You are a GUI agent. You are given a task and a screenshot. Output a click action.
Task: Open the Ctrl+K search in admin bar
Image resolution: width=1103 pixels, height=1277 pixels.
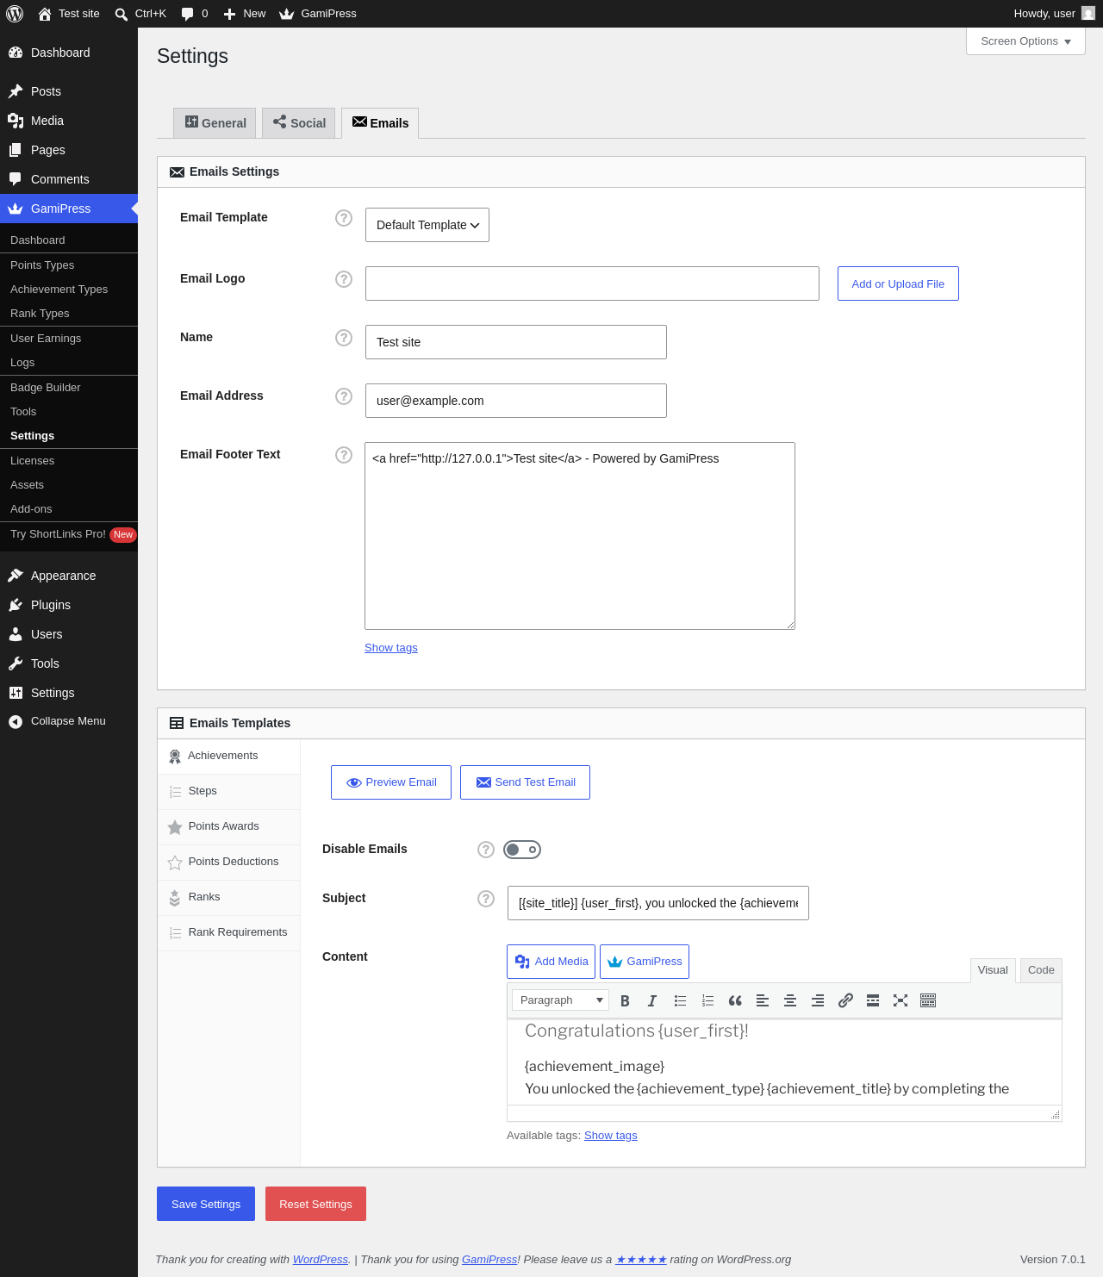pyautogui.click(x=140, y=14)
